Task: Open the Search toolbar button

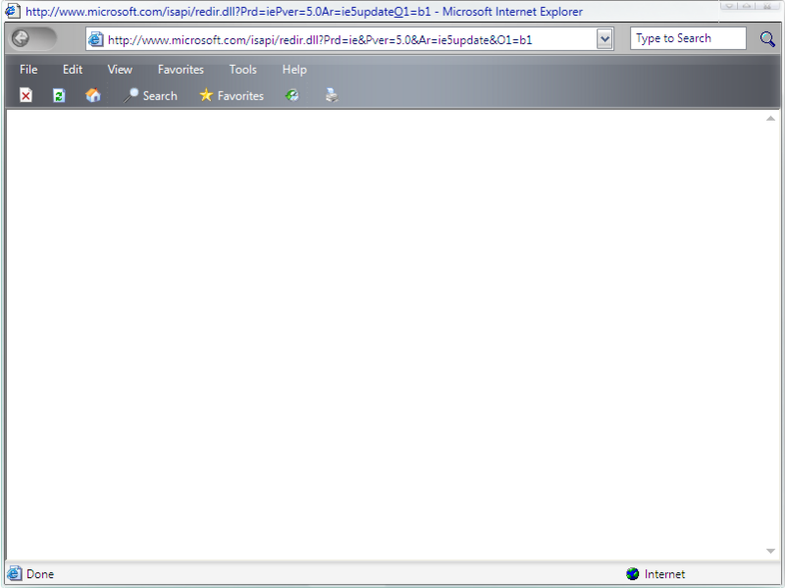Action: tap(151, 95)
